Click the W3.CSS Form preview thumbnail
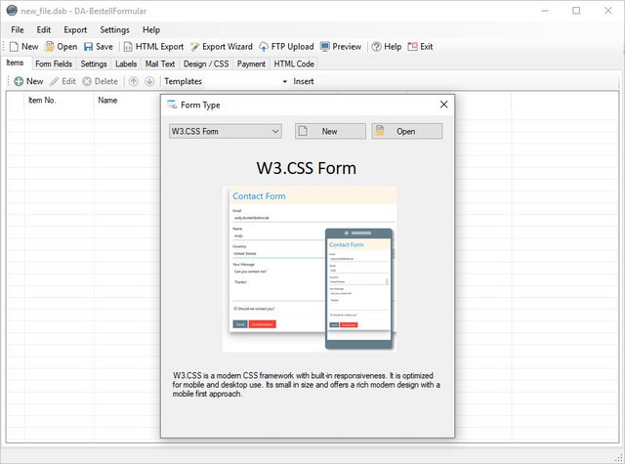Viewport: 625px width, 464px height. (x=310, y=269)
